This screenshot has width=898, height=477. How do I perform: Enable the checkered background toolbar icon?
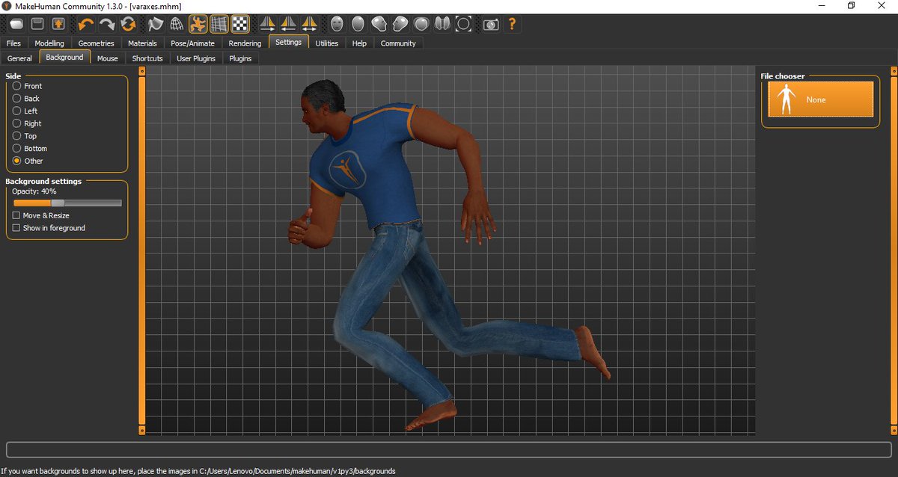[x=239, y=23]
